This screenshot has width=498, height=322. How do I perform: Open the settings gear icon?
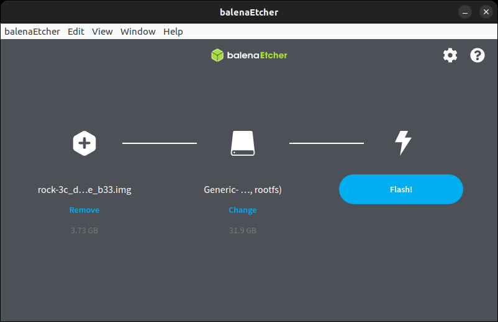click(450, 55)
